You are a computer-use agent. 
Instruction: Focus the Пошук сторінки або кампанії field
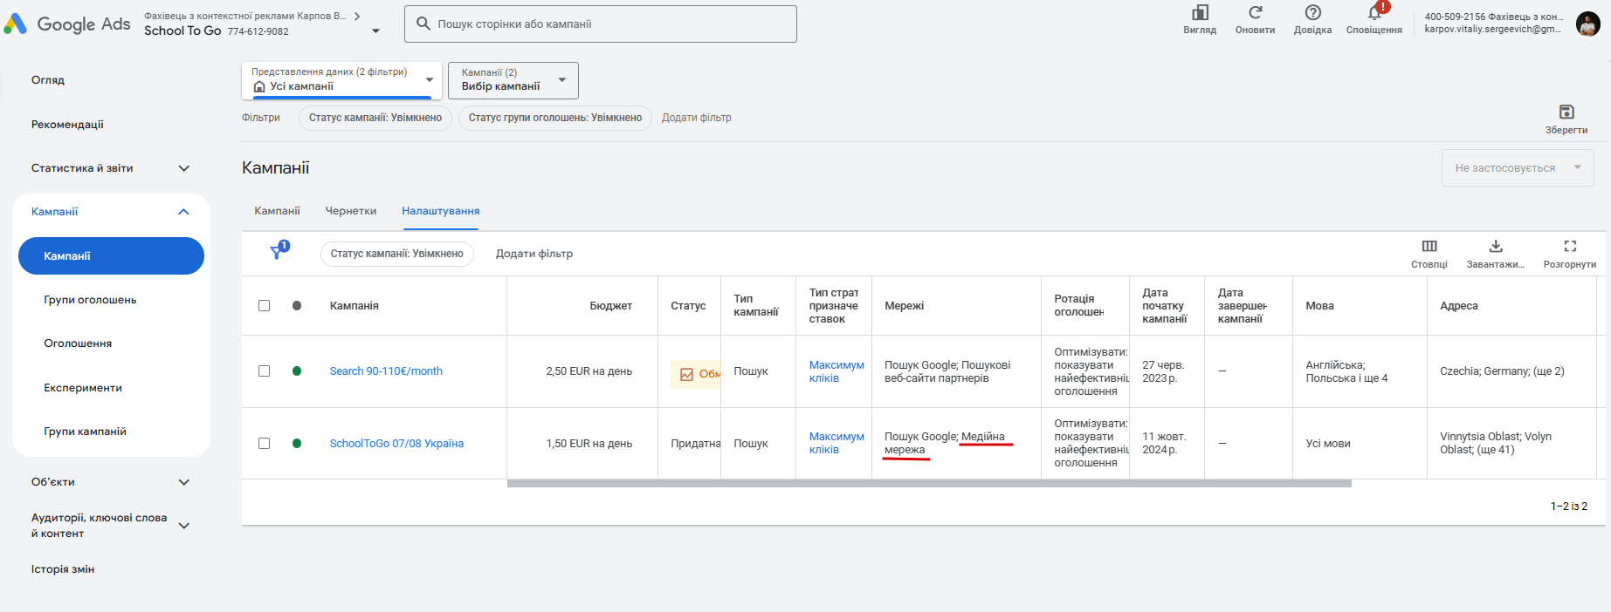pyautogui.click(x=601, y=24)
